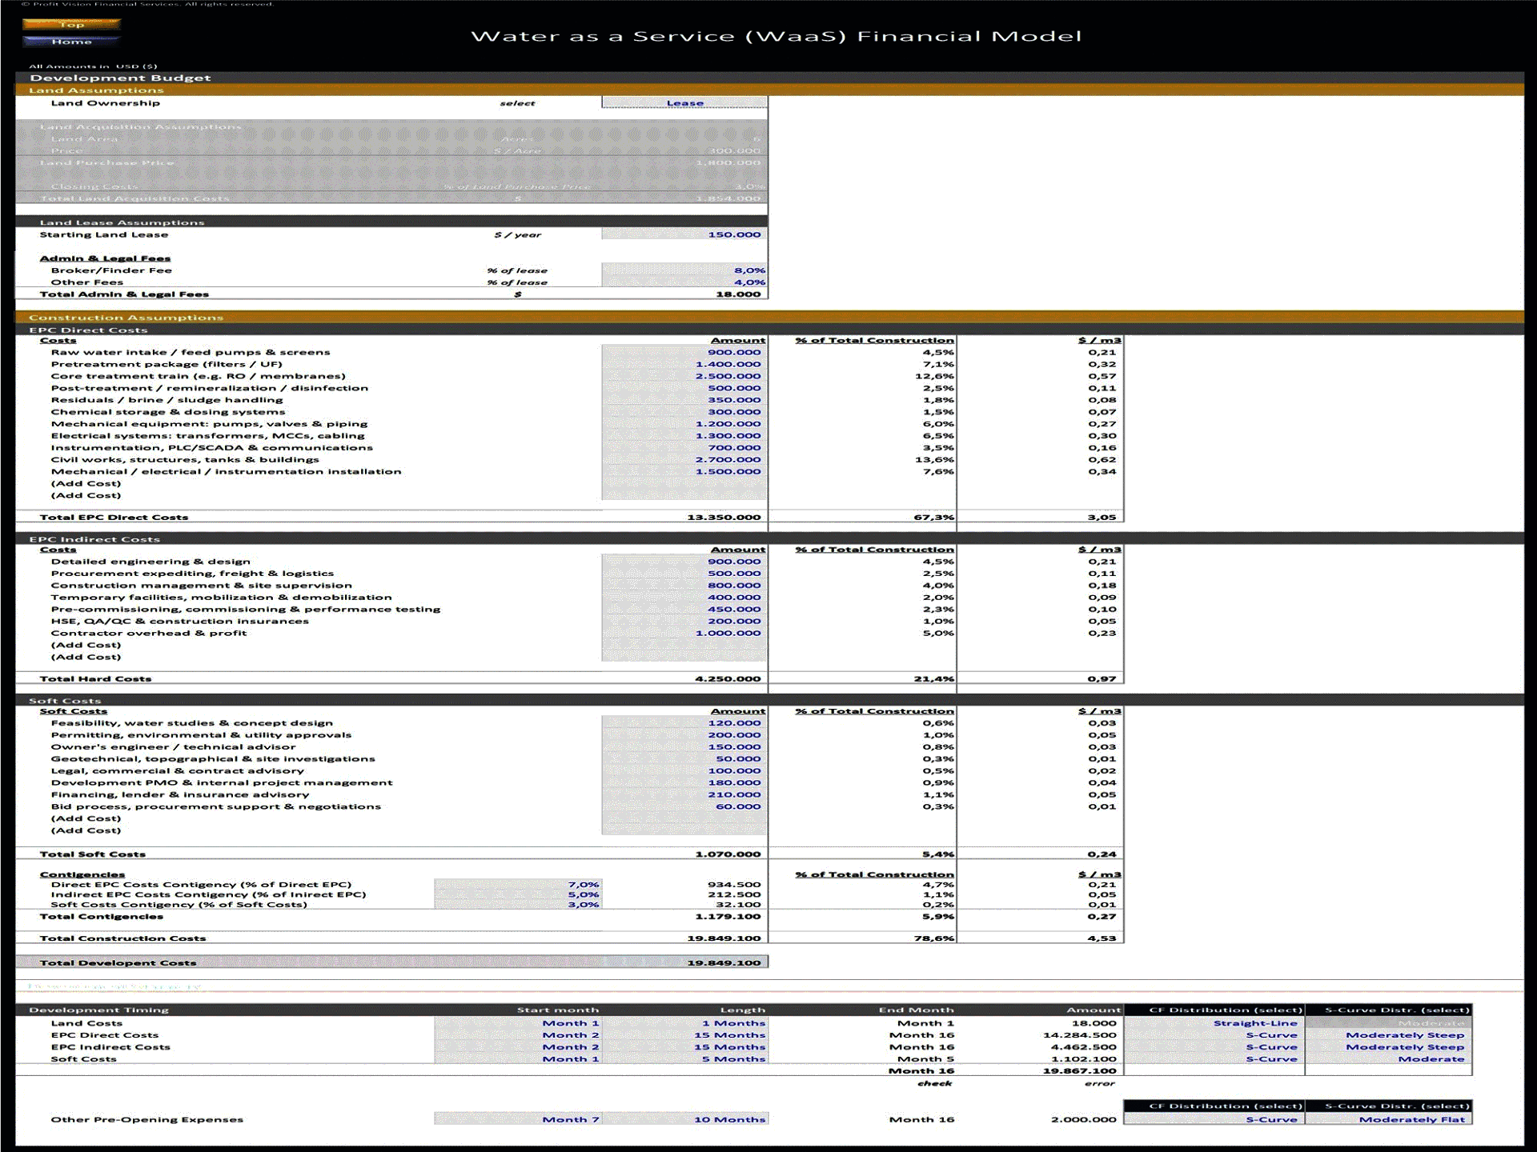1537x1152 pixels.
Task: Select Electrical systems amount 1.300.000
Action: [x=684, y=436]
